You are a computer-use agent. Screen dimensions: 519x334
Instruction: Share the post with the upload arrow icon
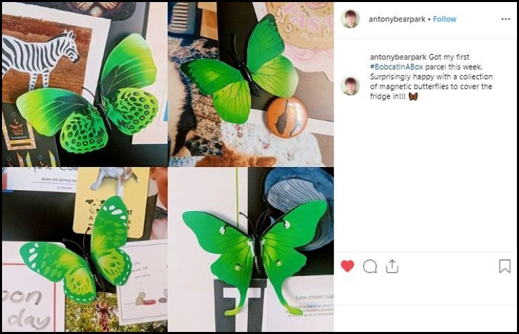point(392,266)
